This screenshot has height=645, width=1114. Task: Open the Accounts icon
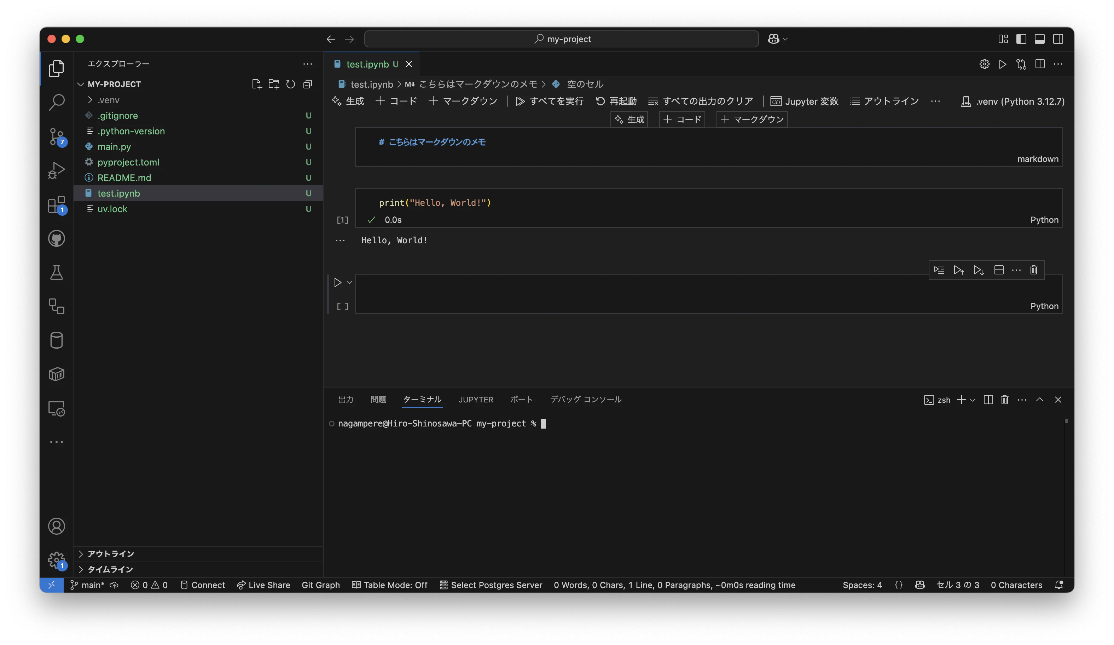click(56, 526)
